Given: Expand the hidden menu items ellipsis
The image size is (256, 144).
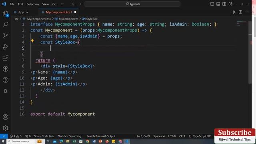Looking at the screenshot, I should (x=62, y=4).
